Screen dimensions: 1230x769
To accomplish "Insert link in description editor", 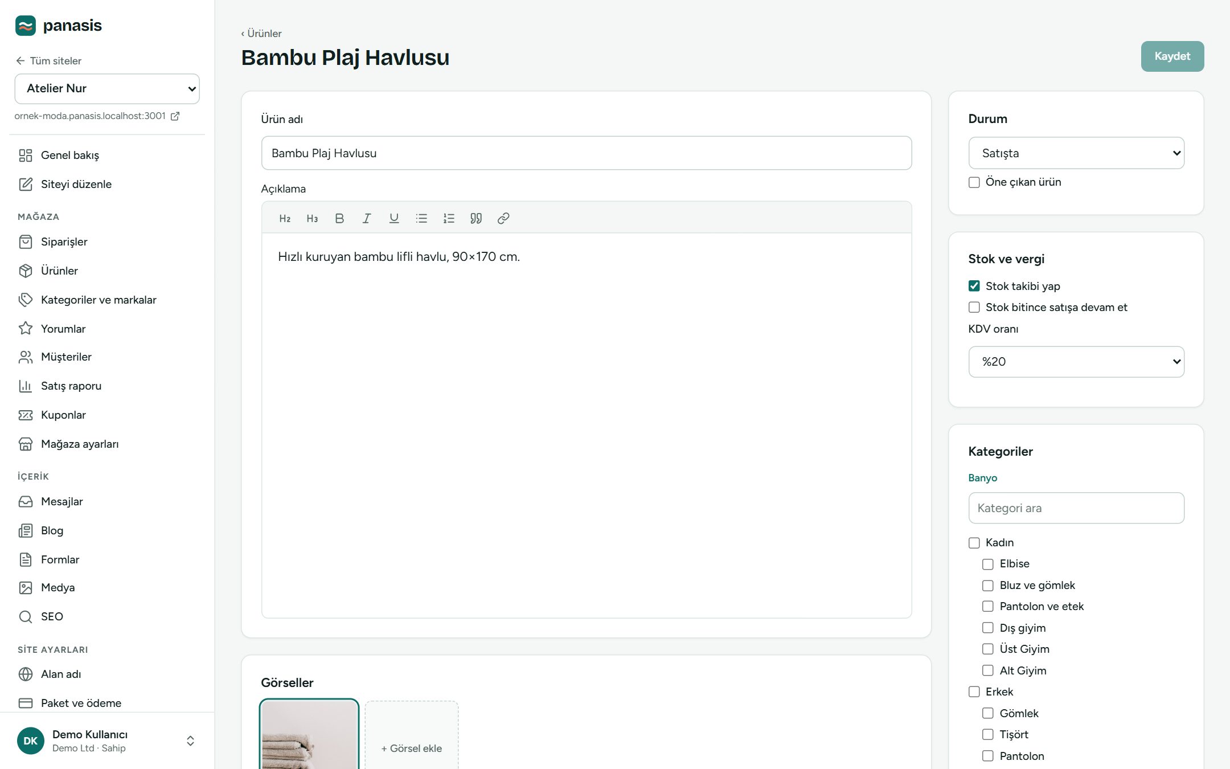I will pos(503,219).
